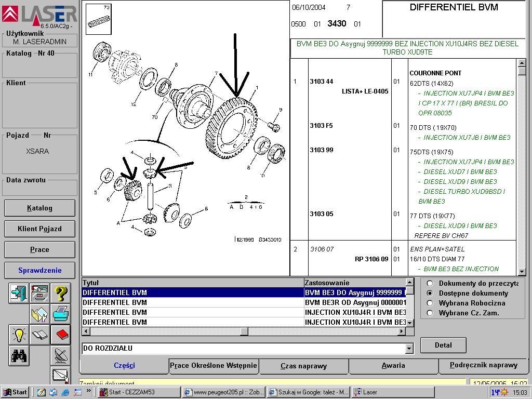Click the satellite dish icon
The width and height of the screenshot is (532, 399).
61,355
